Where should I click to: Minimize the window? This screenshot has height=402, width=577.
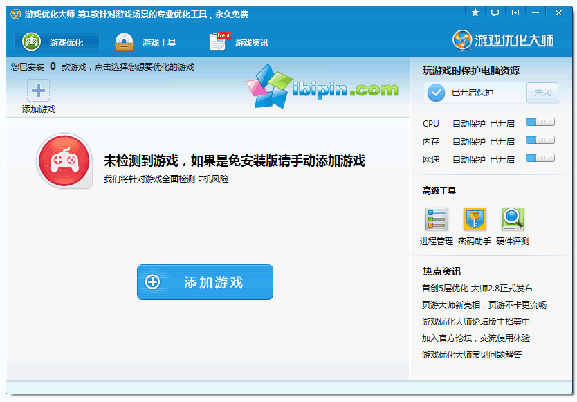tap(535, 13)
